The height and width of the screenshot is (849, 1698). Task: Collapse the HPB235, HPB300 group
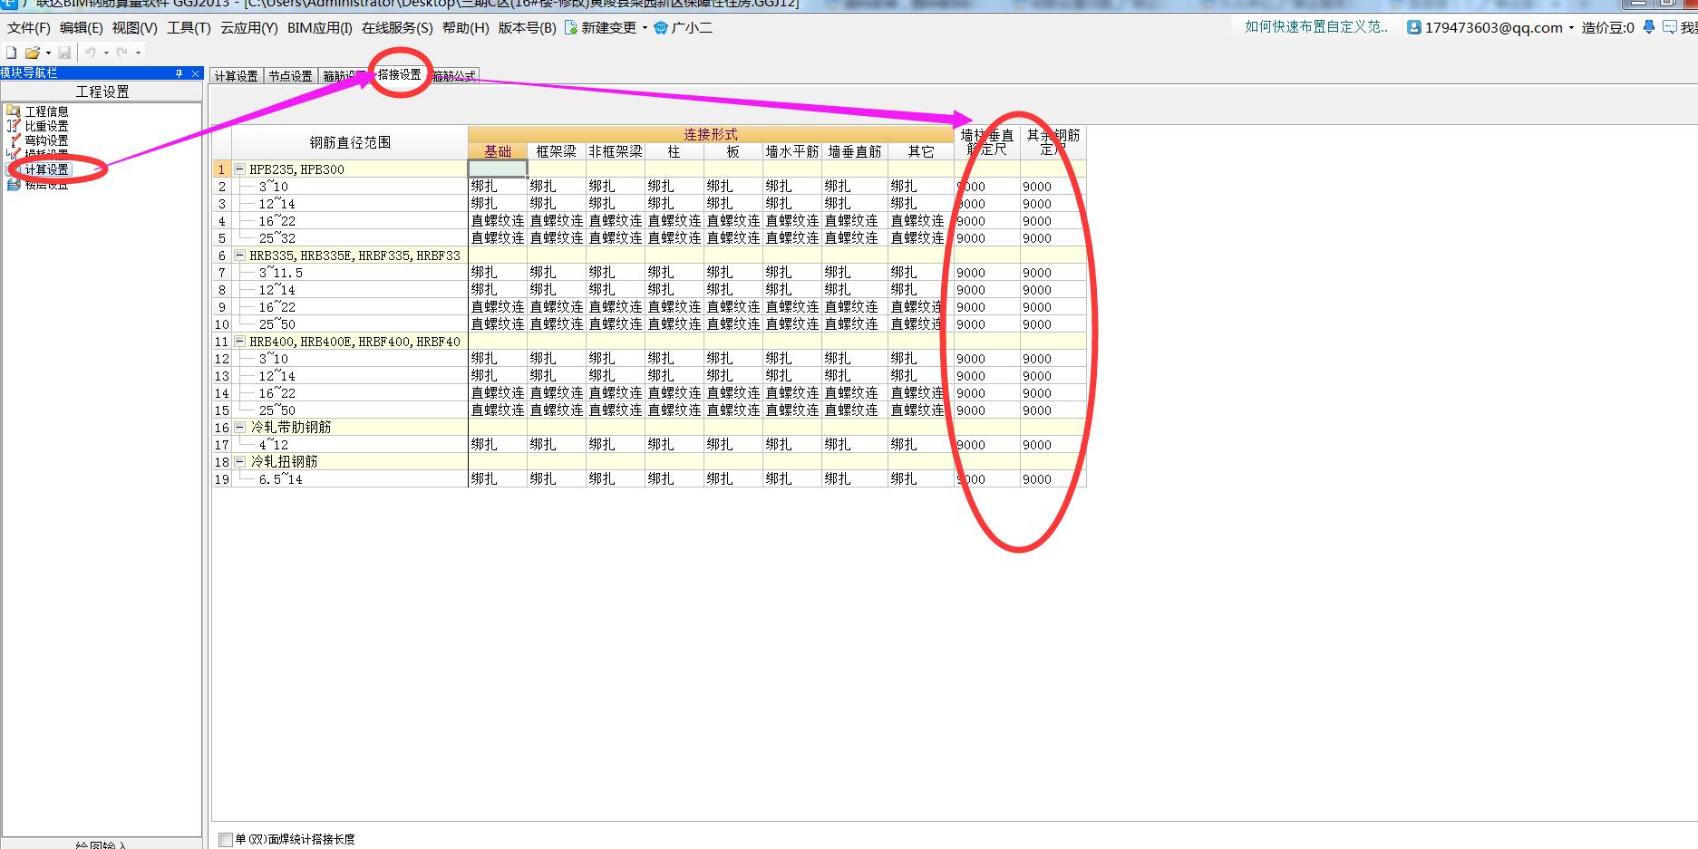click(x=240, y=169)
